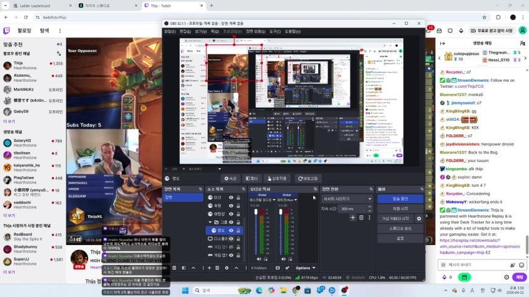
Task: Click 스튜디오 모드 (Studio Mode) button
Action: [x=400, y=228]
